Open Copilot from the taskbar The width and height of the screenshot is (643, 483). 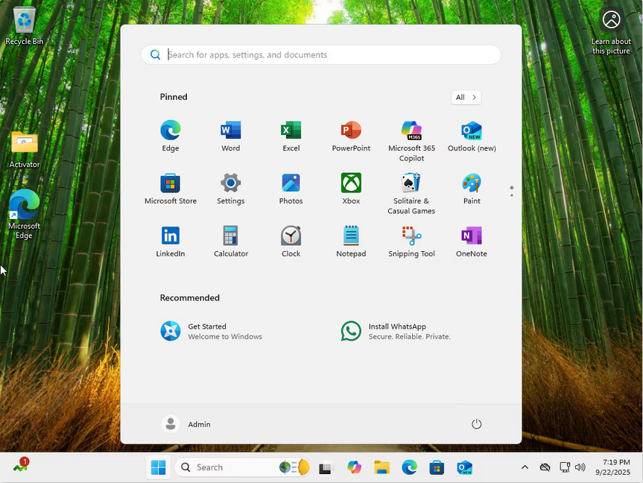pyautogui.click(x=354, y=467)
